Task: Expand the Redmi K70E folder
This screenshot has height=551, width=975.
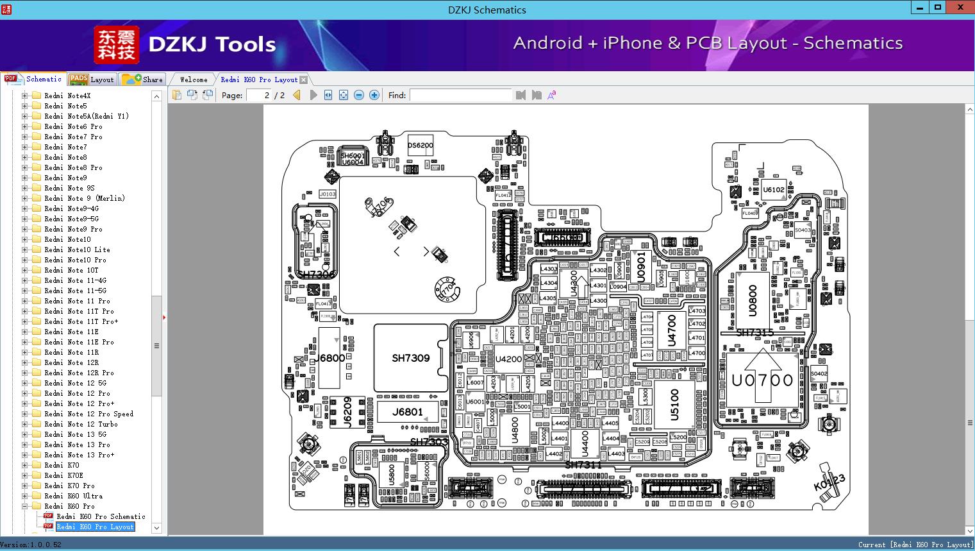Action: tap(25, 475)
